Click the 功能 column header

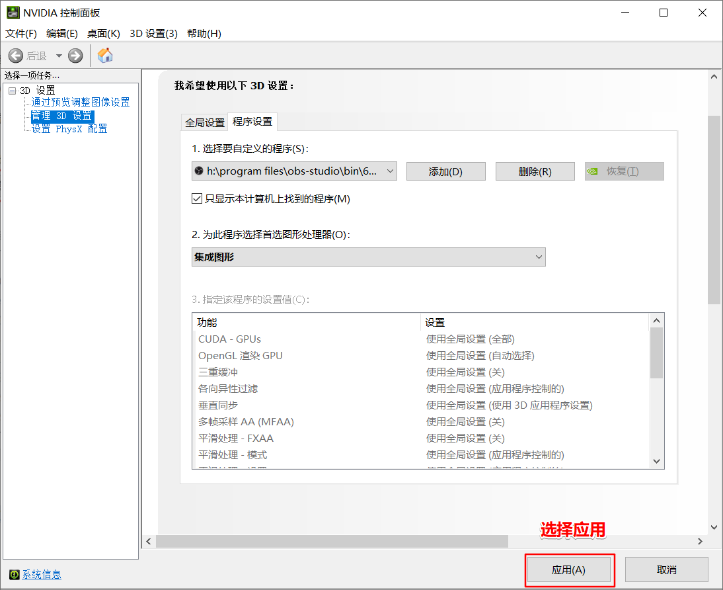tap(307, 322)
